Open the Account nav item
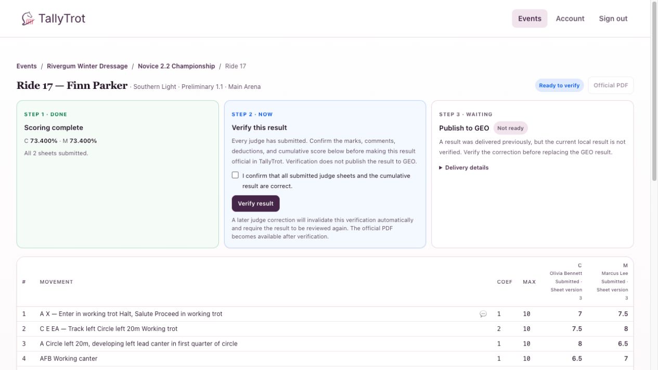 [x=570, y=19]
